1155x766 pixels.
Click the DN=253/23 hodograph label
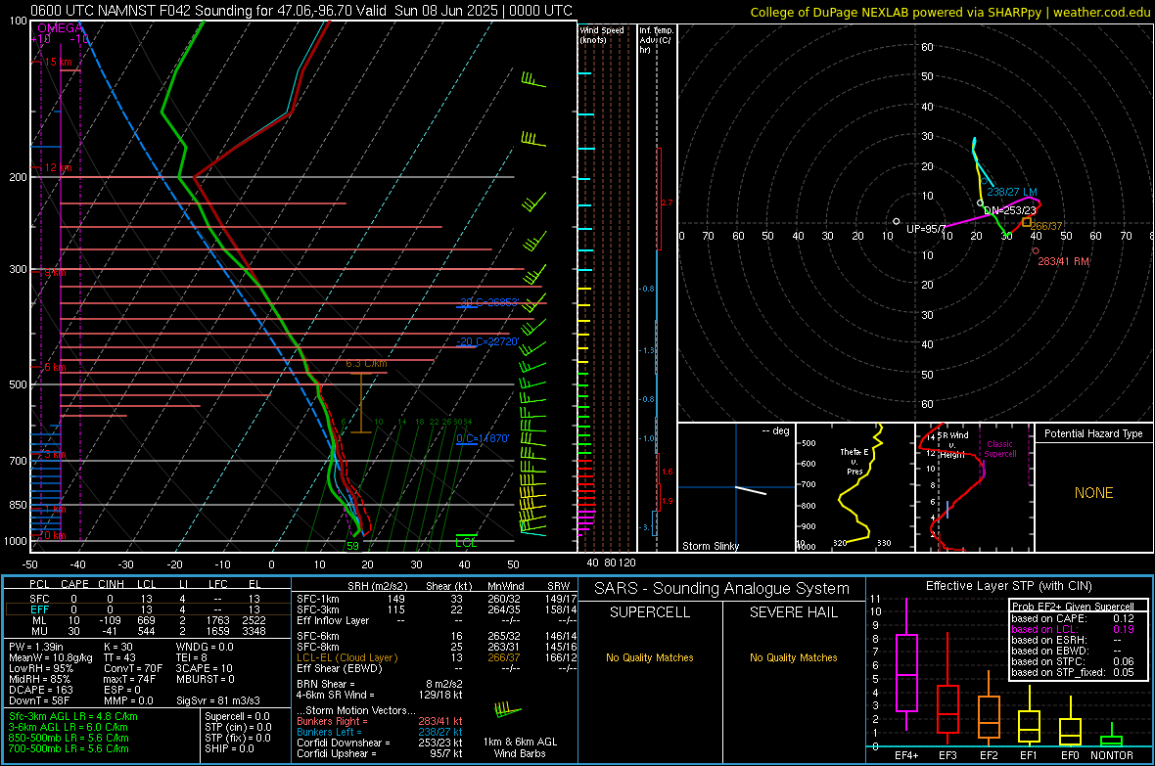(1010, 210)
